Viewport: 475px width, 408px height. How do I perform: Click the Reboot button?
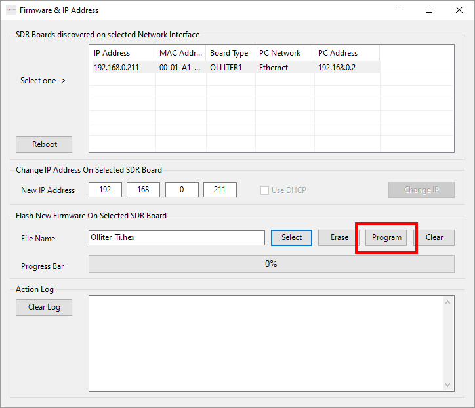44,144
